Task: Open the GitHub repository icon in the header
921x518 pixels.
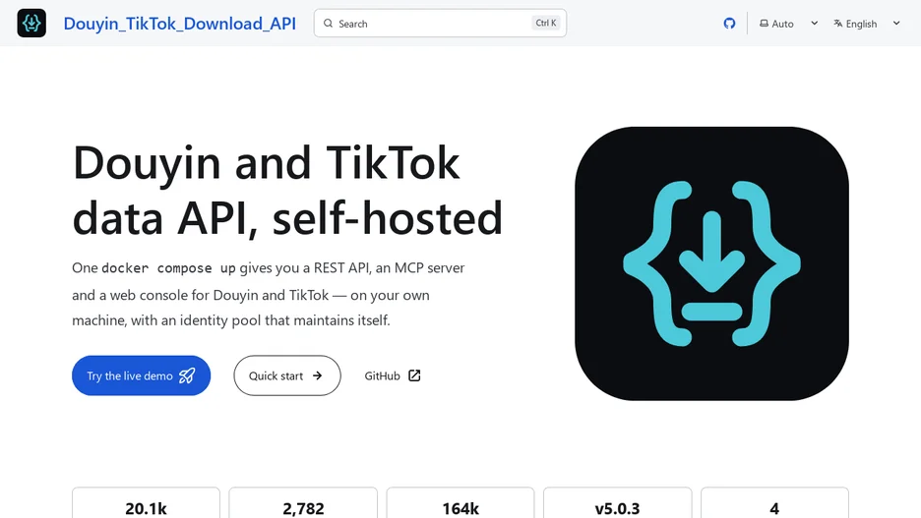Action: 729,24
